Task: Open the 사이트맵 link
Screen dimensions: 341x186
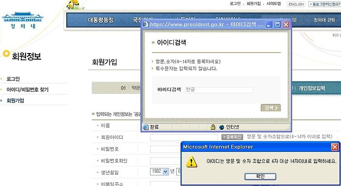Action: click(x=274, y=4)
